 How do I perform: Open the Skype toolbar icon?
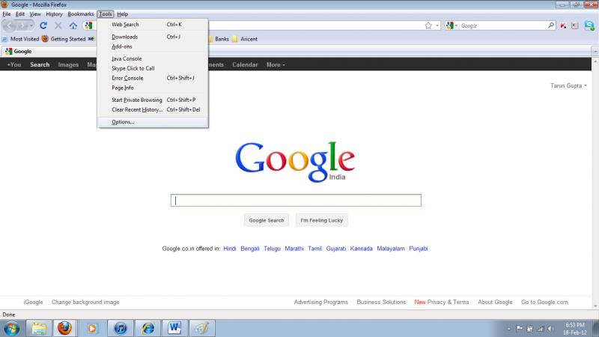pos(589,25)
